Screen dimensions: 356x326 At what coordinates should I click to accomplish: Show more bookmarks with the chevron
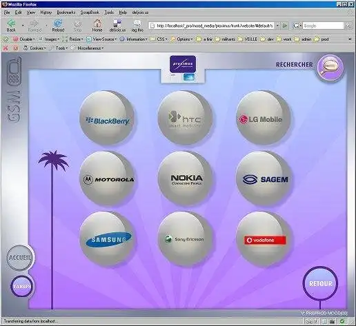(x=350, y=39)
